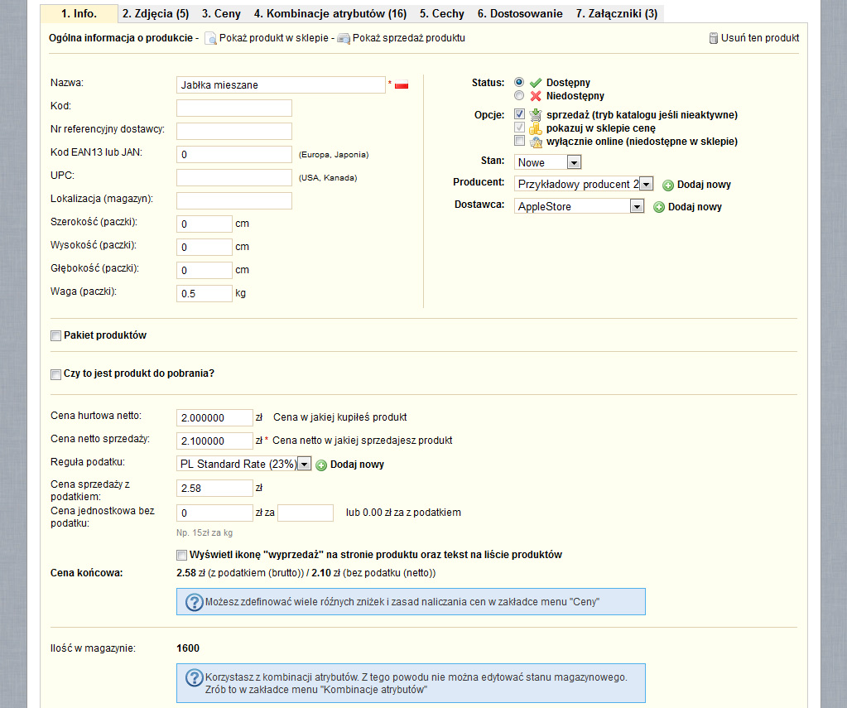
Task: Check the produkt do pobrania checkbox
Action: click(x=55, y=374)
